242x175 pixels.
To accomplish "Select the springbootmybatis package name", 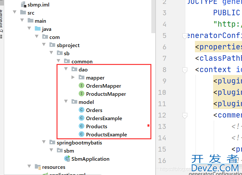I will [79, 143].
